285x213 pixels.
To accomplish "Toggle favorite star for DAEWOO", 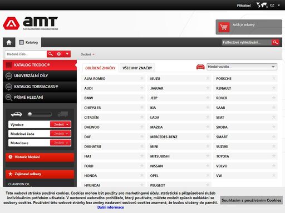I will pyautogui.click(x=142, y=127).
